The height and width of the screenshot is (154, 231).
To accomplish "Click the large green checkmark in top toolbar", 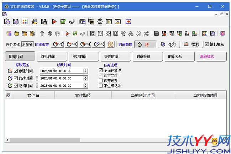I will pyautogui.click(x=63, y=22).
